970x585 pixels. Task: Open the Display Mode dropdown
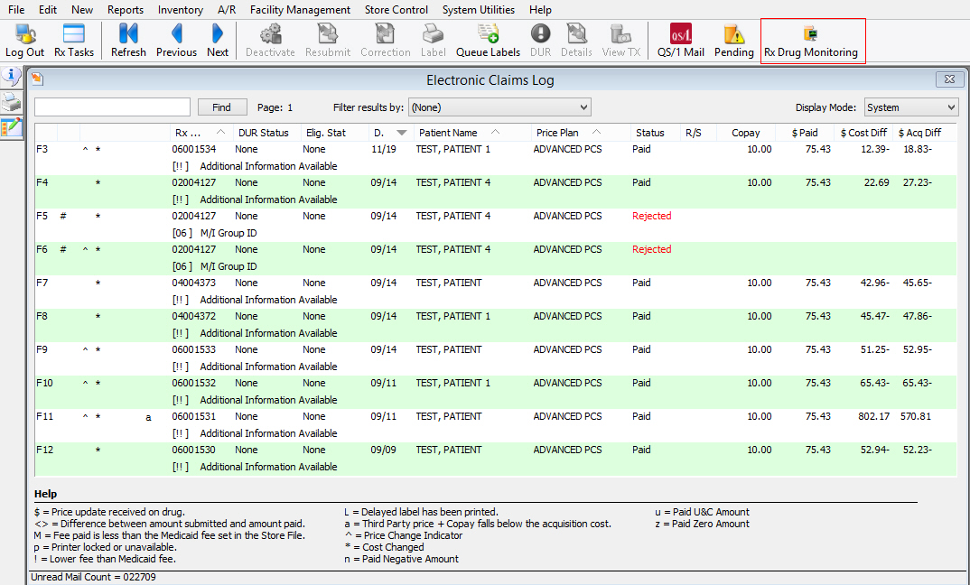coord(910,107)
